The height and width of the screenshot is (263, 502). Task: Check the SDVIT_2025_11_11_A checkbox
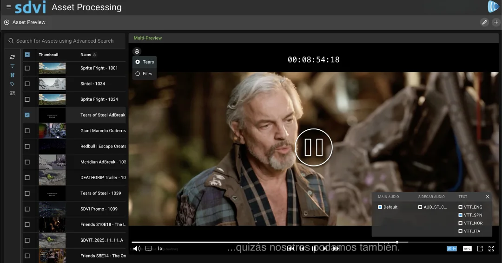[27, 240]
